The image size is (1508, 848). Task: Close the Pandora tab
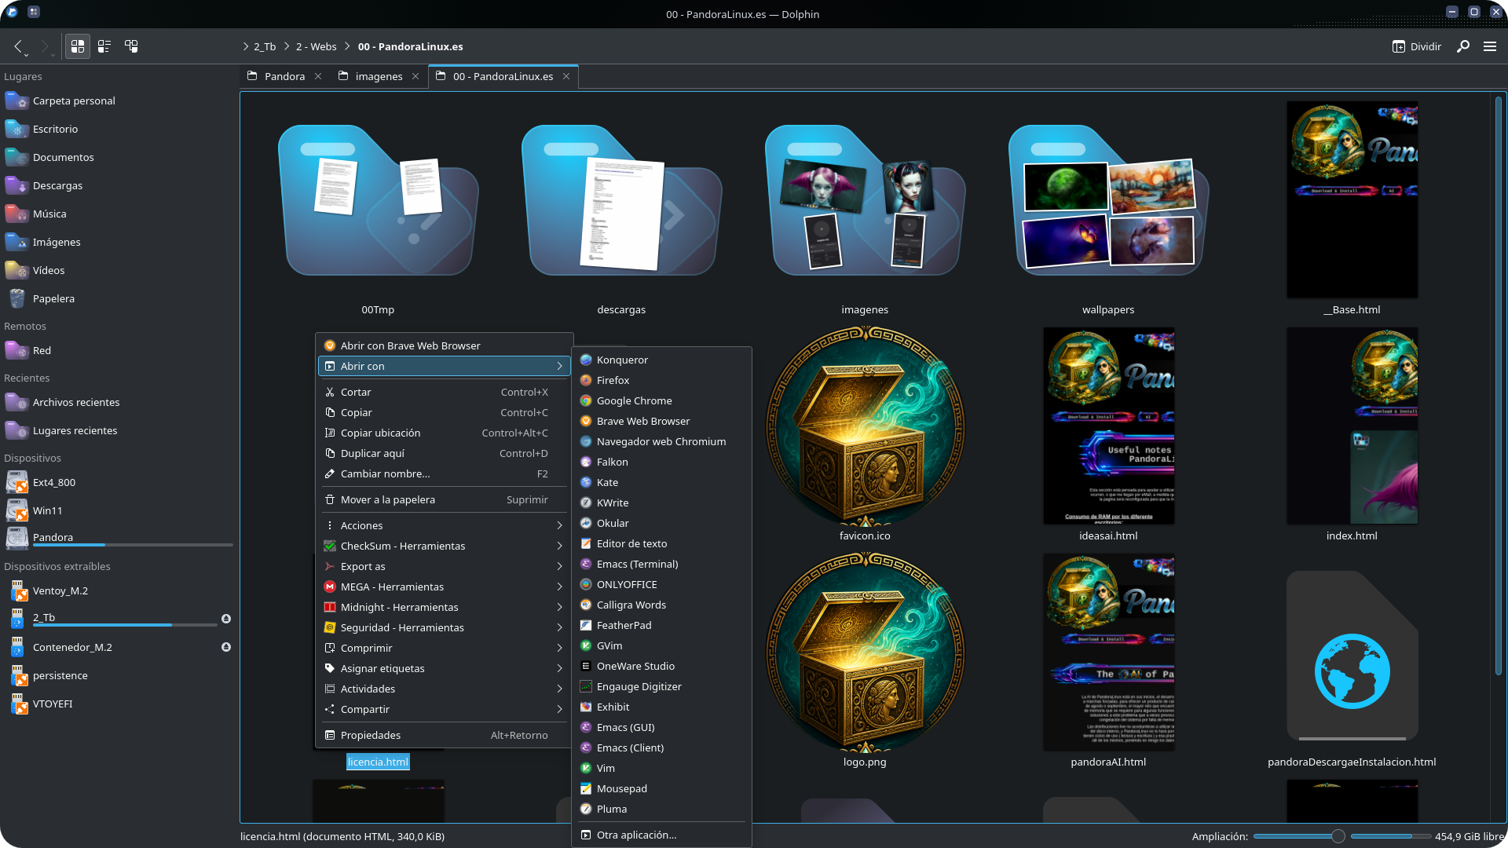pyautogui.click(x=318, y=76)
